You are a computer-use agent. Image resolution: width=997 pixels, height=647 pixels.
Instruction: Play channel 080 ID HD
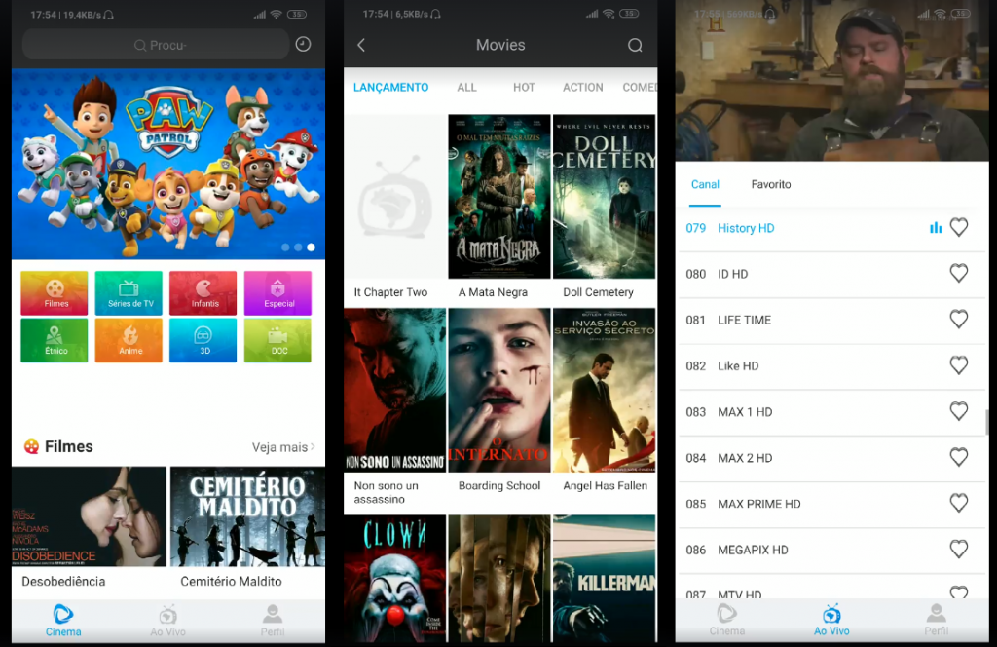[x=831, y=274]
